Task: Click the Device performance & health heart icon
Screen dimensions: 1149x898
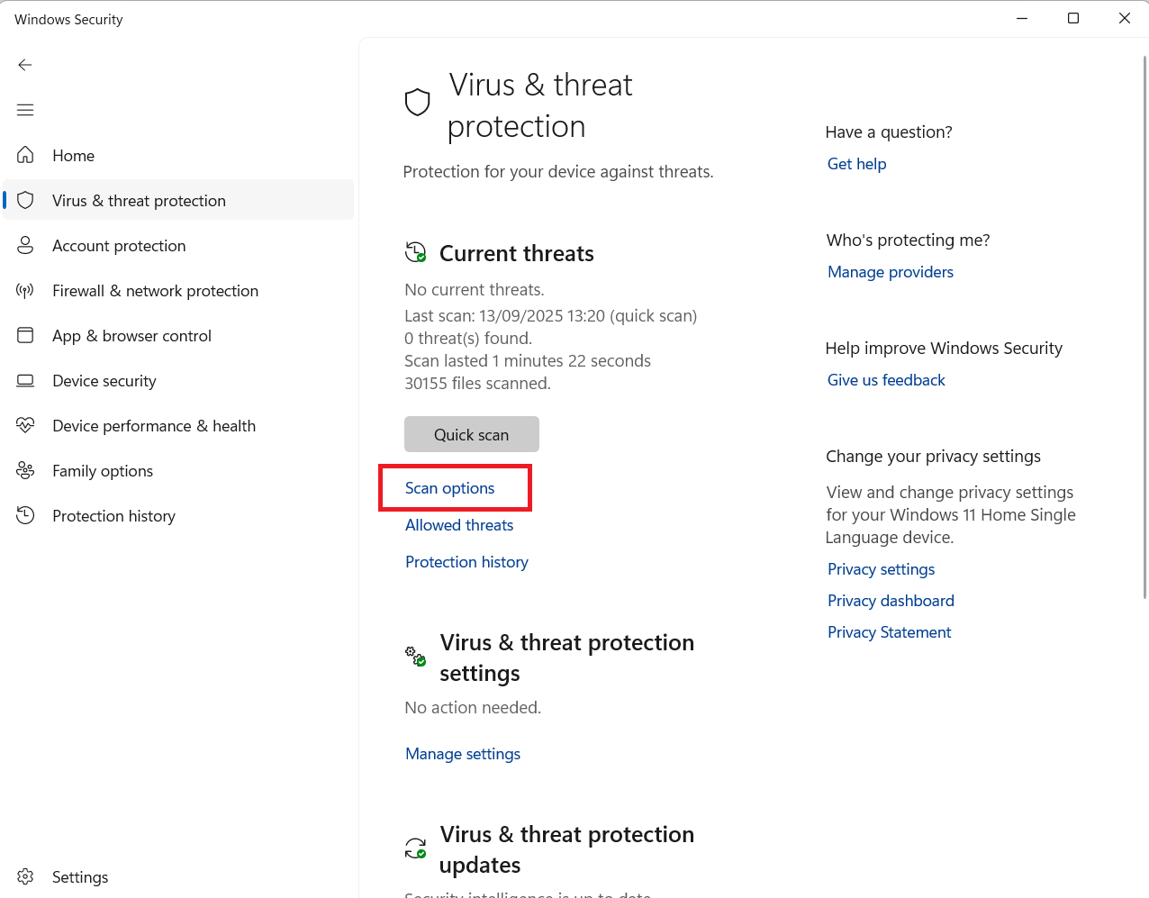Action: tap(25, 425)
